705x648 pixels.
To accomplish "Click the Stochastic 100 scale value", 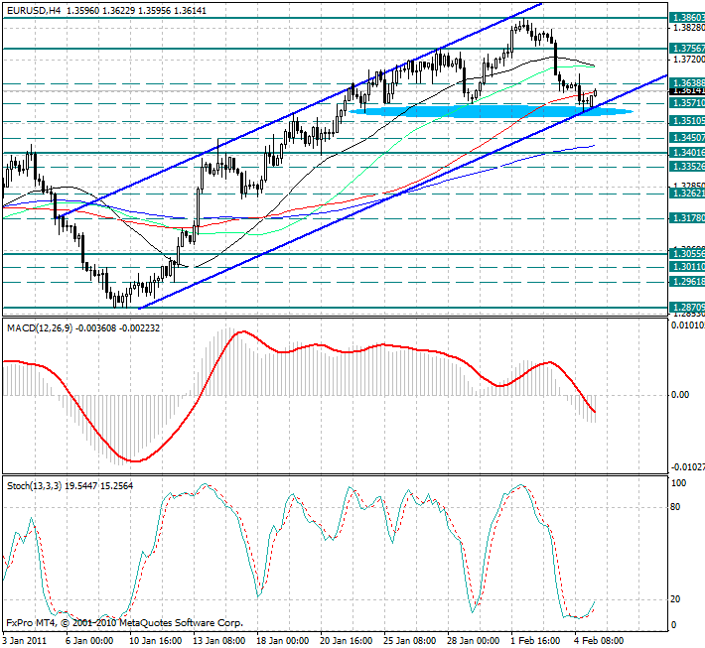I will [x=678, y=483].
